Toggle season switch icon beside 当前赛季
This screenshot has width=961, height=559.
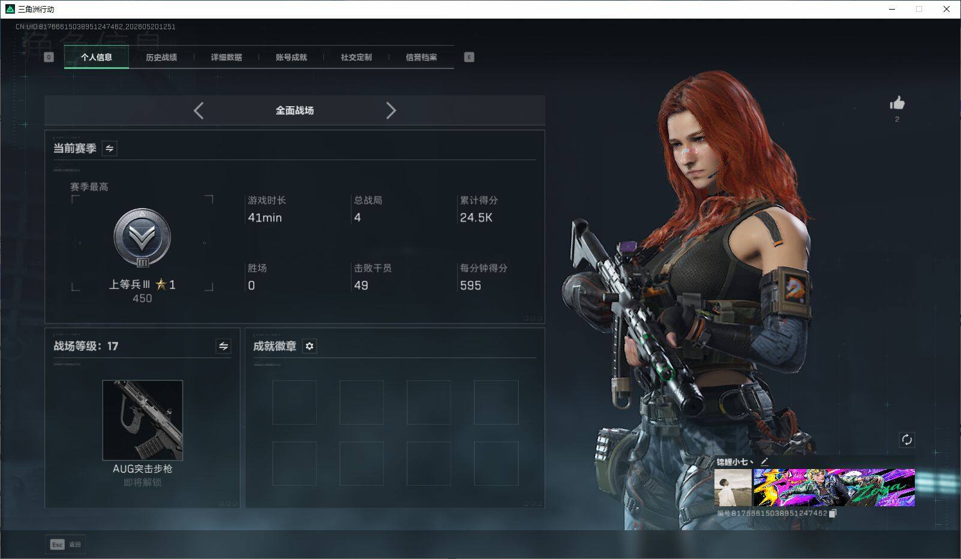(109, 148)
